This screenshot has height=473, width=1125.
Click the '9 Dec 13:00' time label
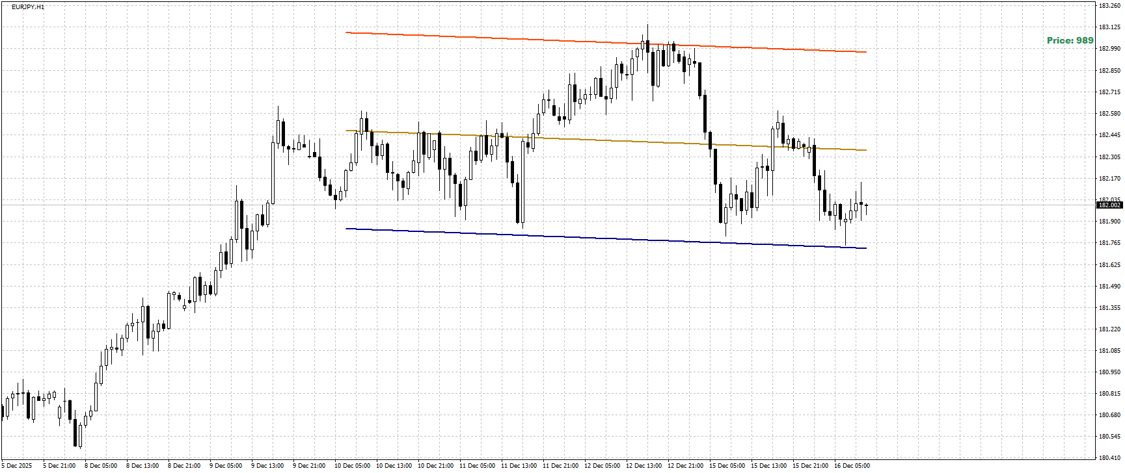coord(267,466)
